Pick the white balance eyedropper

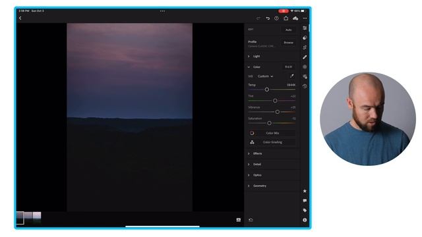point(291,76)
